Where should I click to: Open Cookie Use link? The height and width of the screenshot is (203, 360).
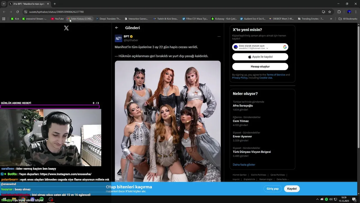coord(265,78)
